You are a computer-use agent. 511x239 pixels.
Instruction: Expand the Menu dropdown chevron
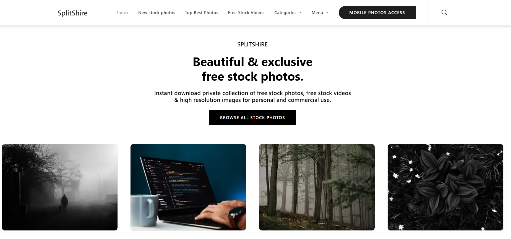click(x=327, y=13)
